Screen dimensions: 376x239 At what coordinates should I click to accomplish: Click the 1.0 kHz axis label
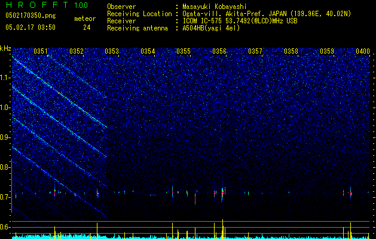(5, 108)
